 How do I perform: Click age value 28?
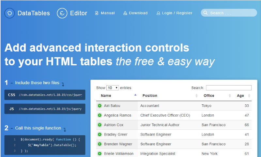(247, 144)
